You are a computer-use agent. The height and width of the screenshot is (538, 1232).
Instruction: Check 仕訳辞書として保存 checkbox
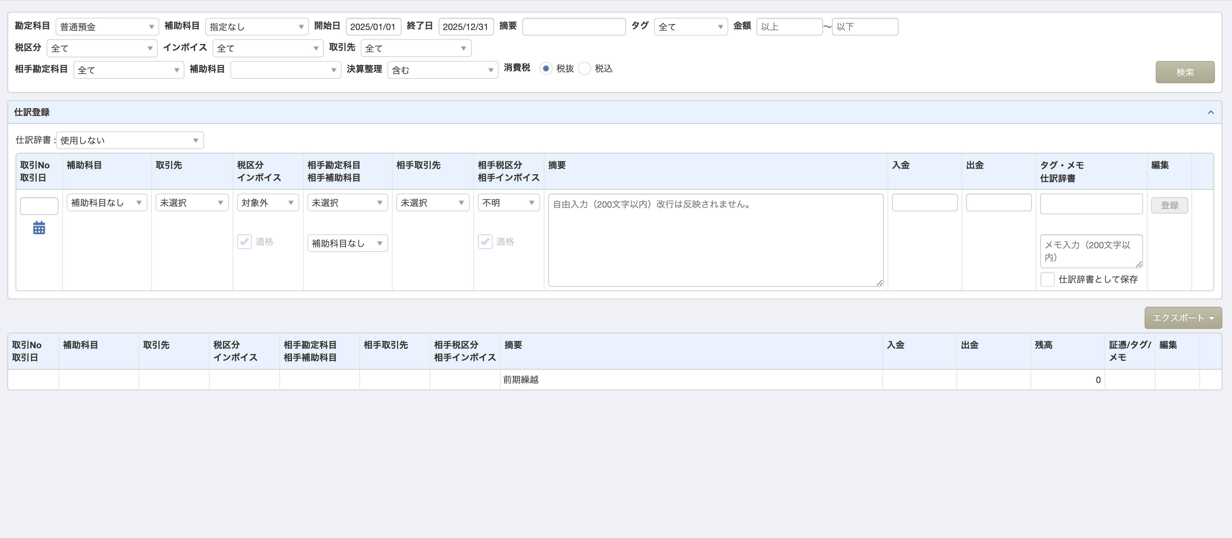click(1048, 279)
